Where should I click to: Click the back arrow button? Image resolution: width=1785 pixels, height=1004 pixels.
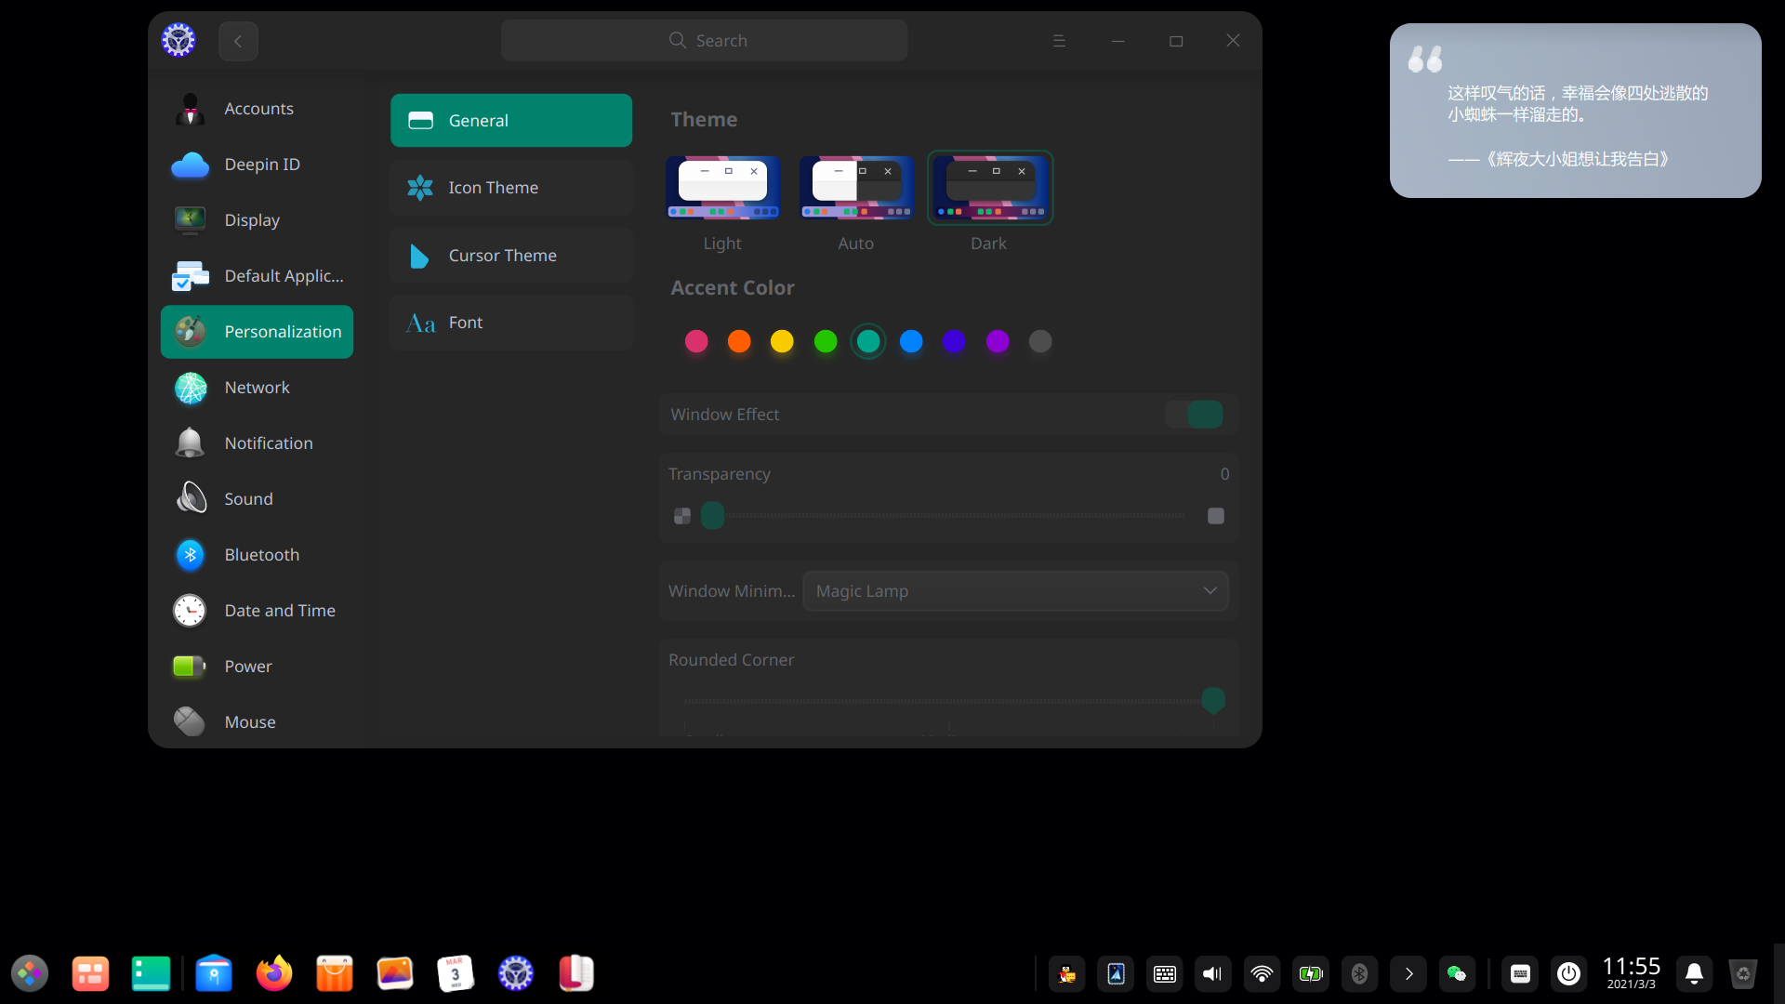pos(238,41)
